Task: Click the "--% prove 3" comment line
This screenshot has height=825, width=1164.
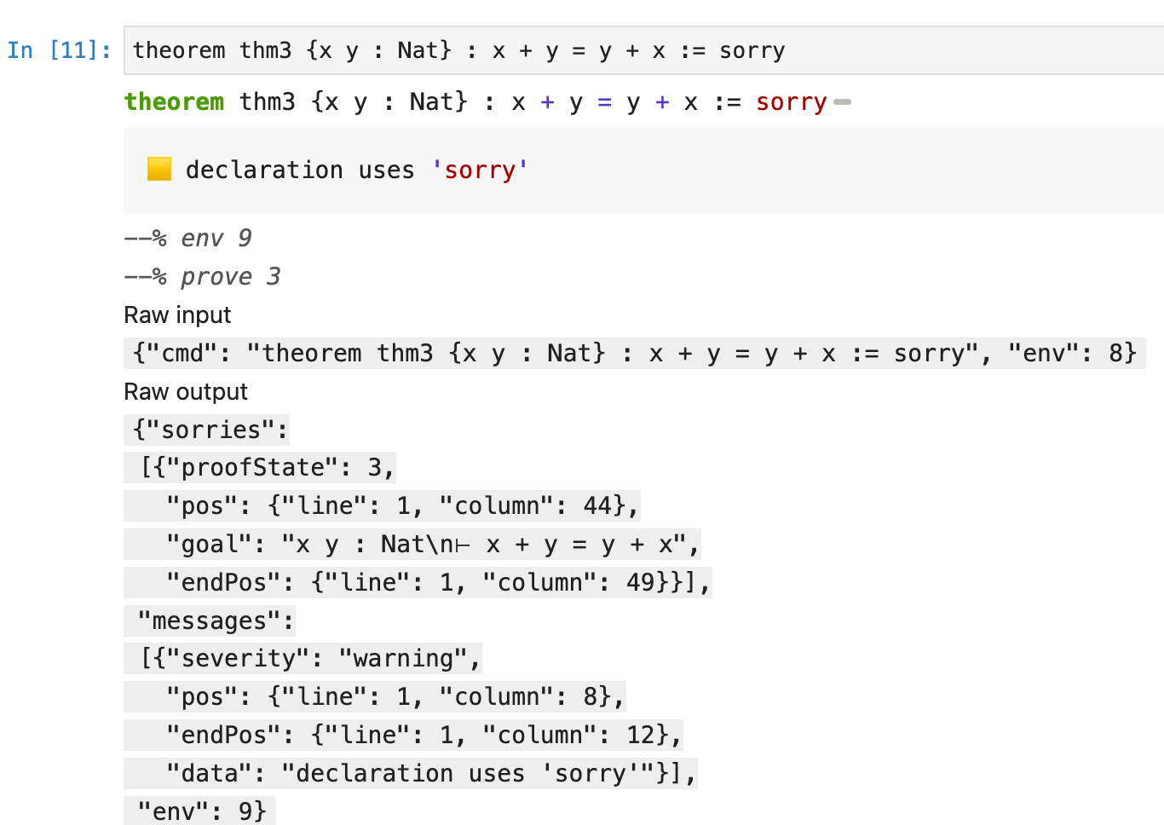Action: coord(203,276)
